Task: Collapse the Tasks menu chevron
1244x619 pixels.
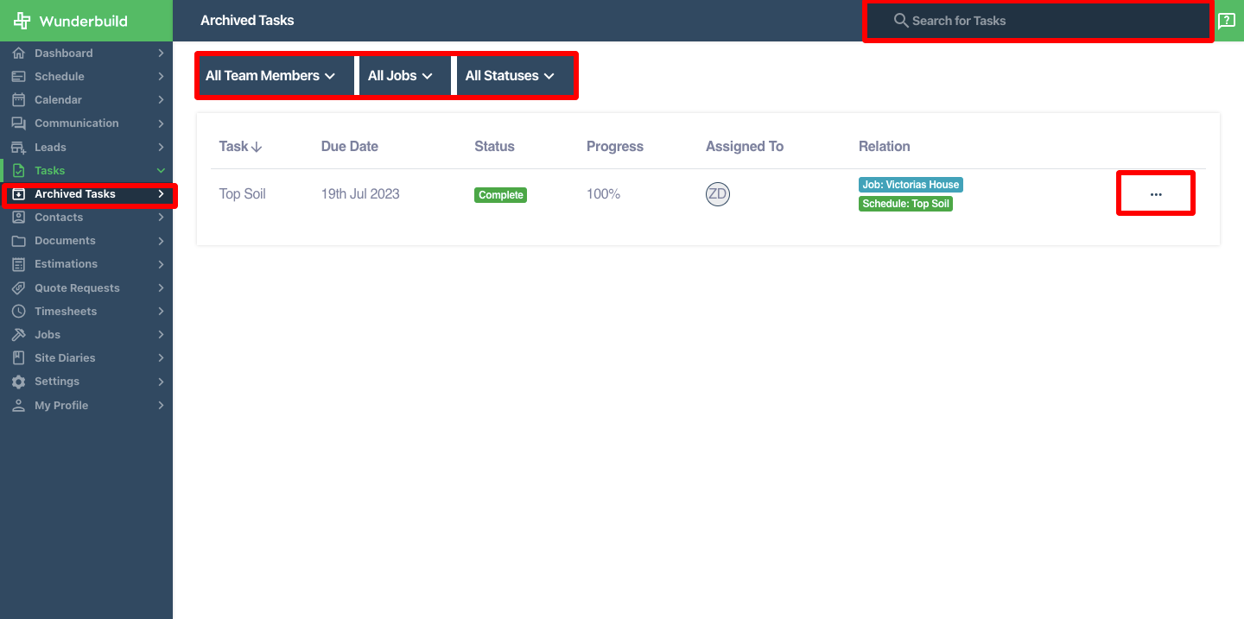Action: pos(161,171)
